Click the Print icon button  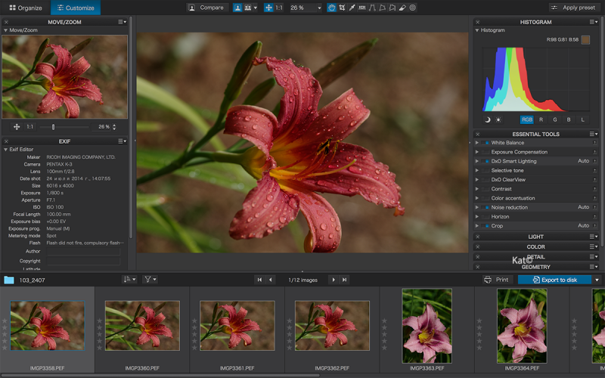(x=497, y=280)
